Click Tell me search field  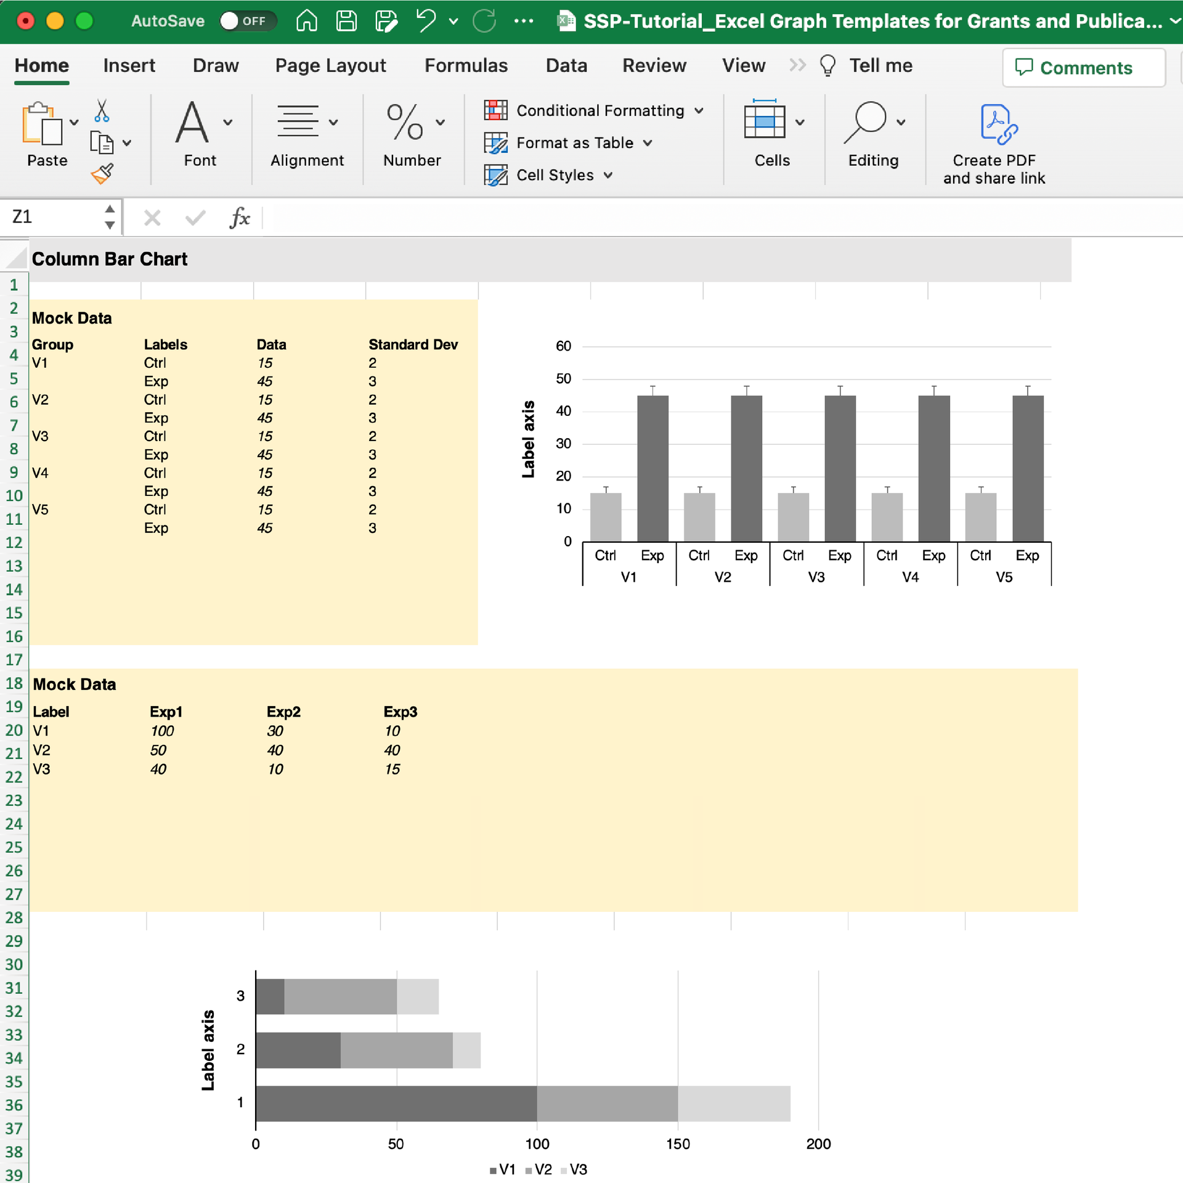tap(880, 65)
